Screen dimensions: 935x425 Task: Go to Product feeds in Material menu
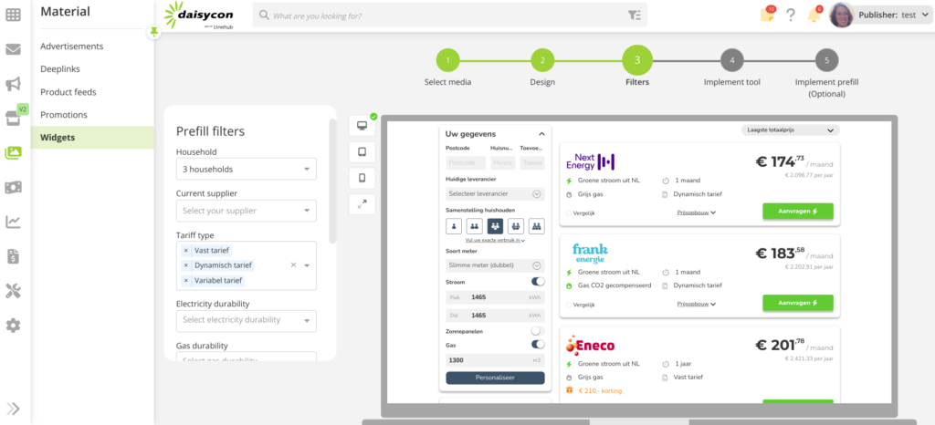[x=68, y=92]
